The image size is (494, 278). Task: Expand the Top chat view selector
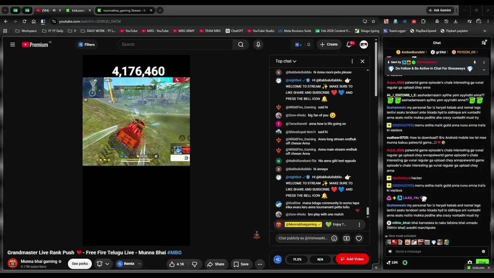[286, 61]
